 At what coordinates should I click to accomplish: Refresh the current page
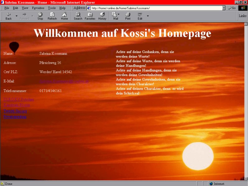click(52, 16)
